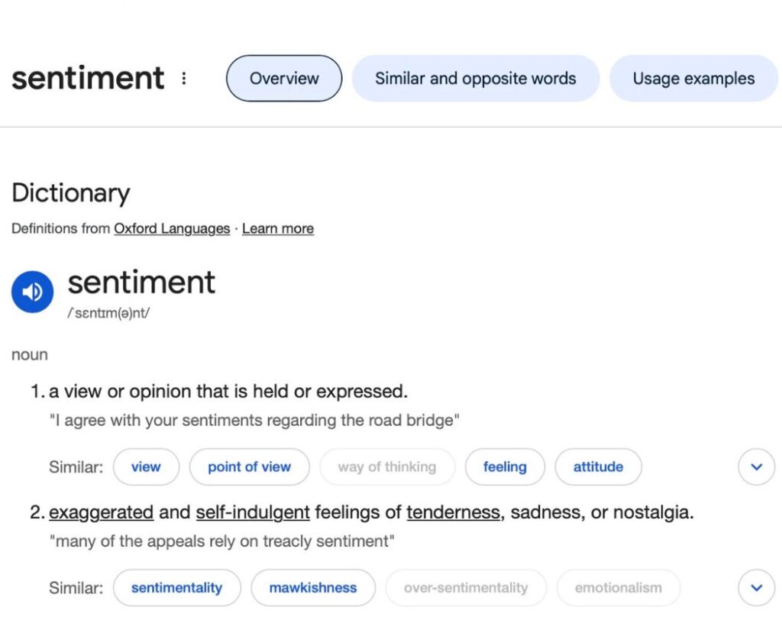Screen dimensions: 782x639
Task: Click the 'feeling' synonym chip
Action: tap(505, 466)
